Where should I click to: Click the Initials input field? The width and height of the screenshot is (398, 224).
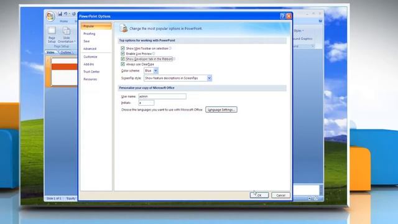(146, 103)
